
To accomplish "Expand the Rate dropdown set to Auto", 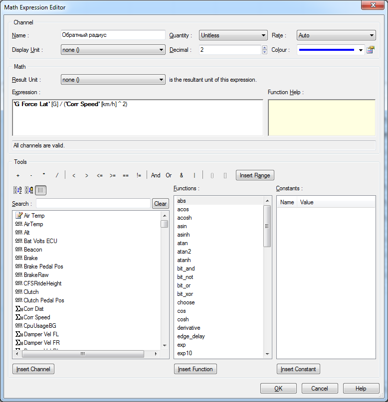I will pos(336,35).
